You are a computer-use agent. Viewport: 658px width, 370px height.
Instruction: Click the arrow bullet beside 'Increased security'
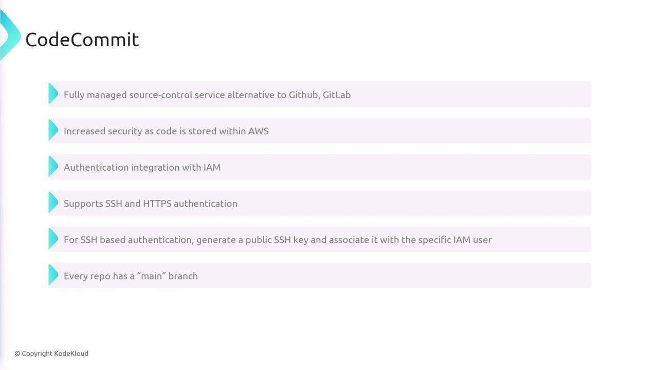pyautogui.click(x=53, y=131)
